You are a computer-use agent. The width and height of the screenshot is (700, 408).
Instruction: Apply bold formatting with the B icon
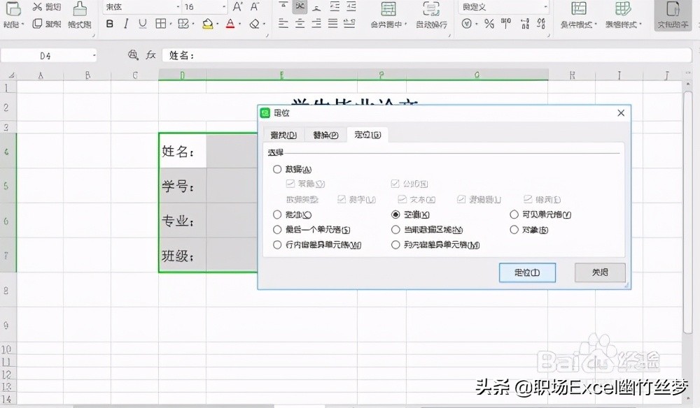coord(109,22)
